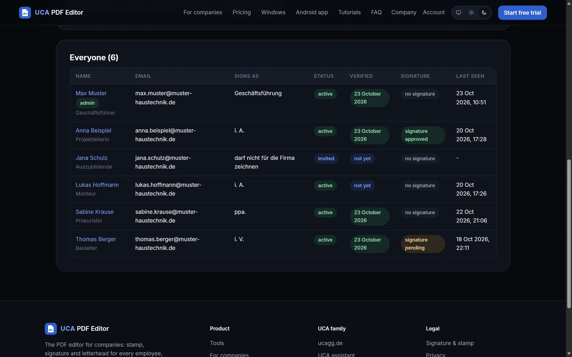The image size is (572, 357).
Task: Open Thomas Berger's profile link
Action: pyautogui.click(x=96, y=239)
